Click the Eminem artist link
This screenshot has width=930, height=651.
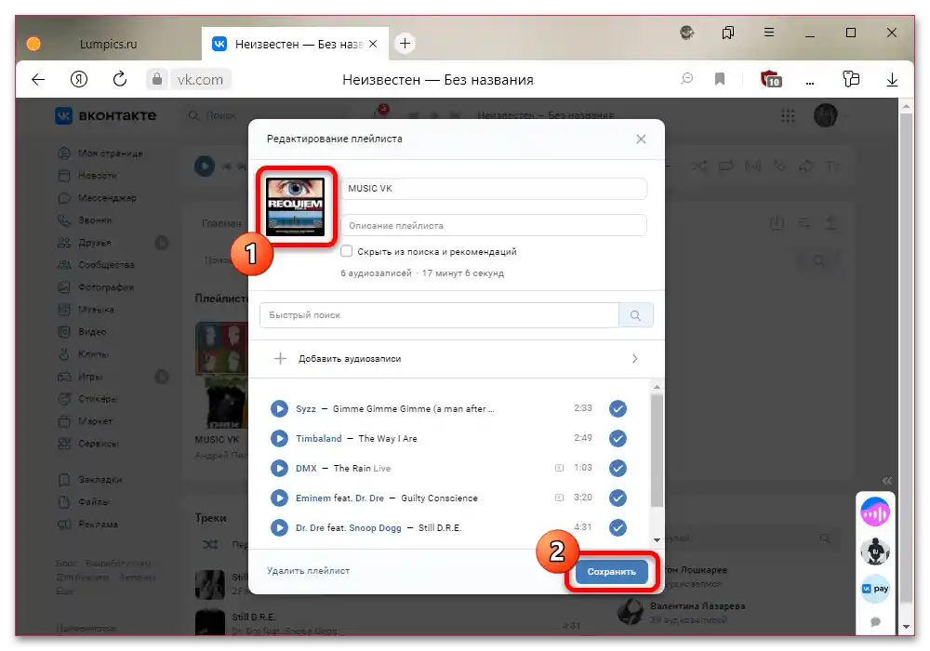(313, 498)
